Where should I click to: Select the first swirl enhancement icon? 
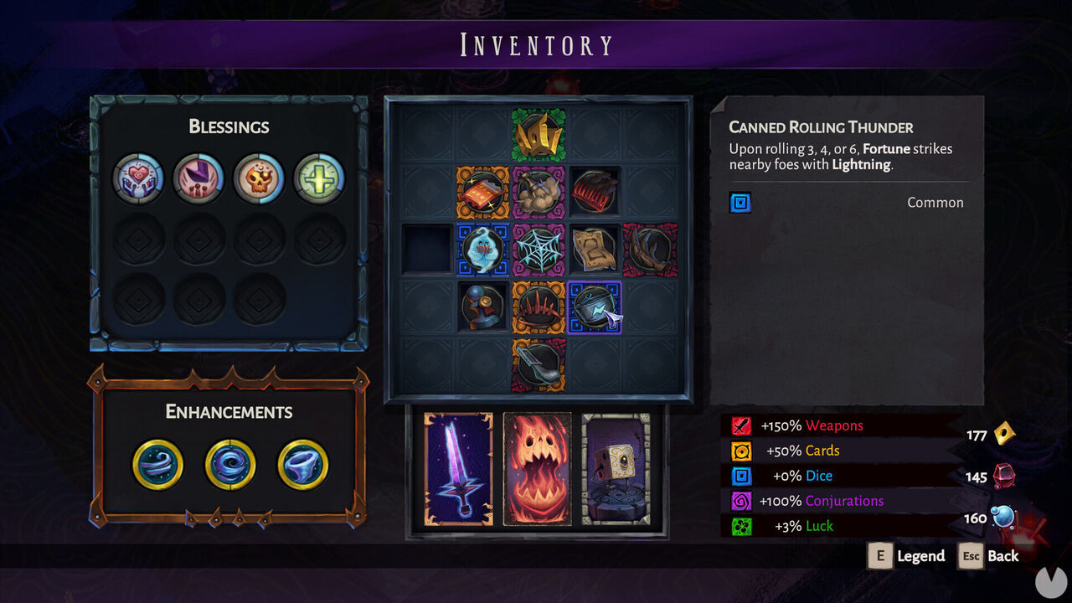tap(157, 465)
